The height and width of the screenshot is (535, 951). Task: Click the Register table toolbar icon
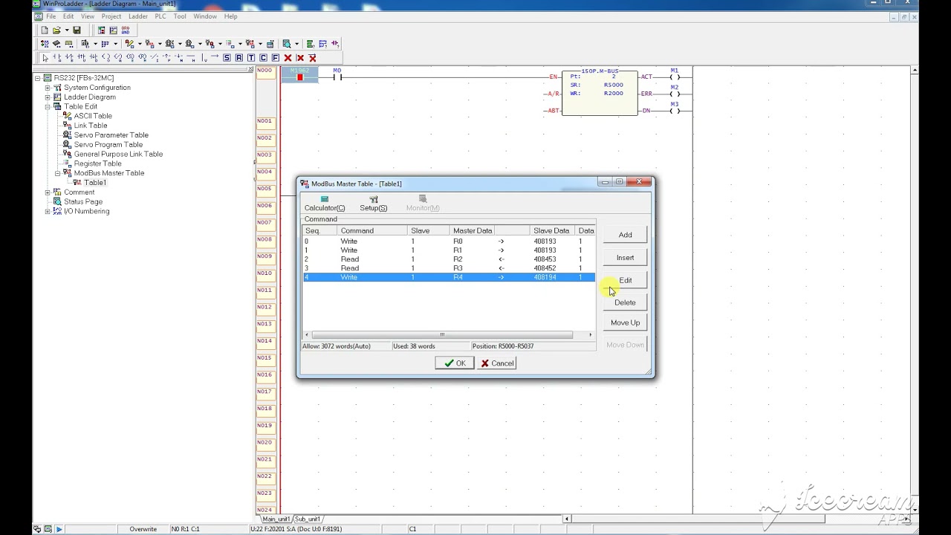(230, 44)
